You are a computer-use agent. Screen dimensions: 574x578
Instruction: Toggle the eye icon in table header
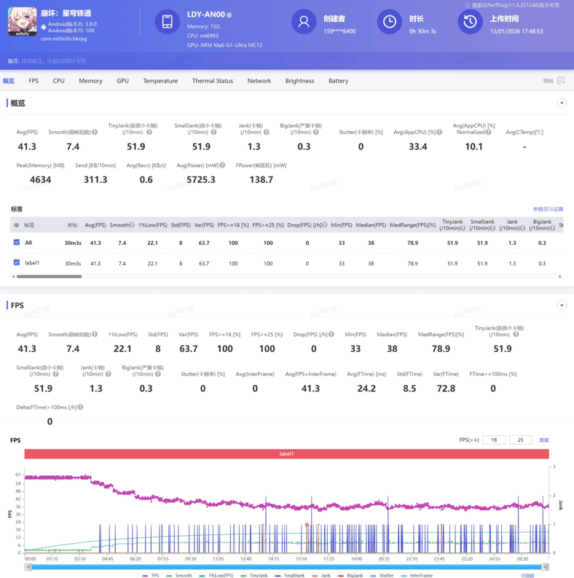tap(17, 225)
